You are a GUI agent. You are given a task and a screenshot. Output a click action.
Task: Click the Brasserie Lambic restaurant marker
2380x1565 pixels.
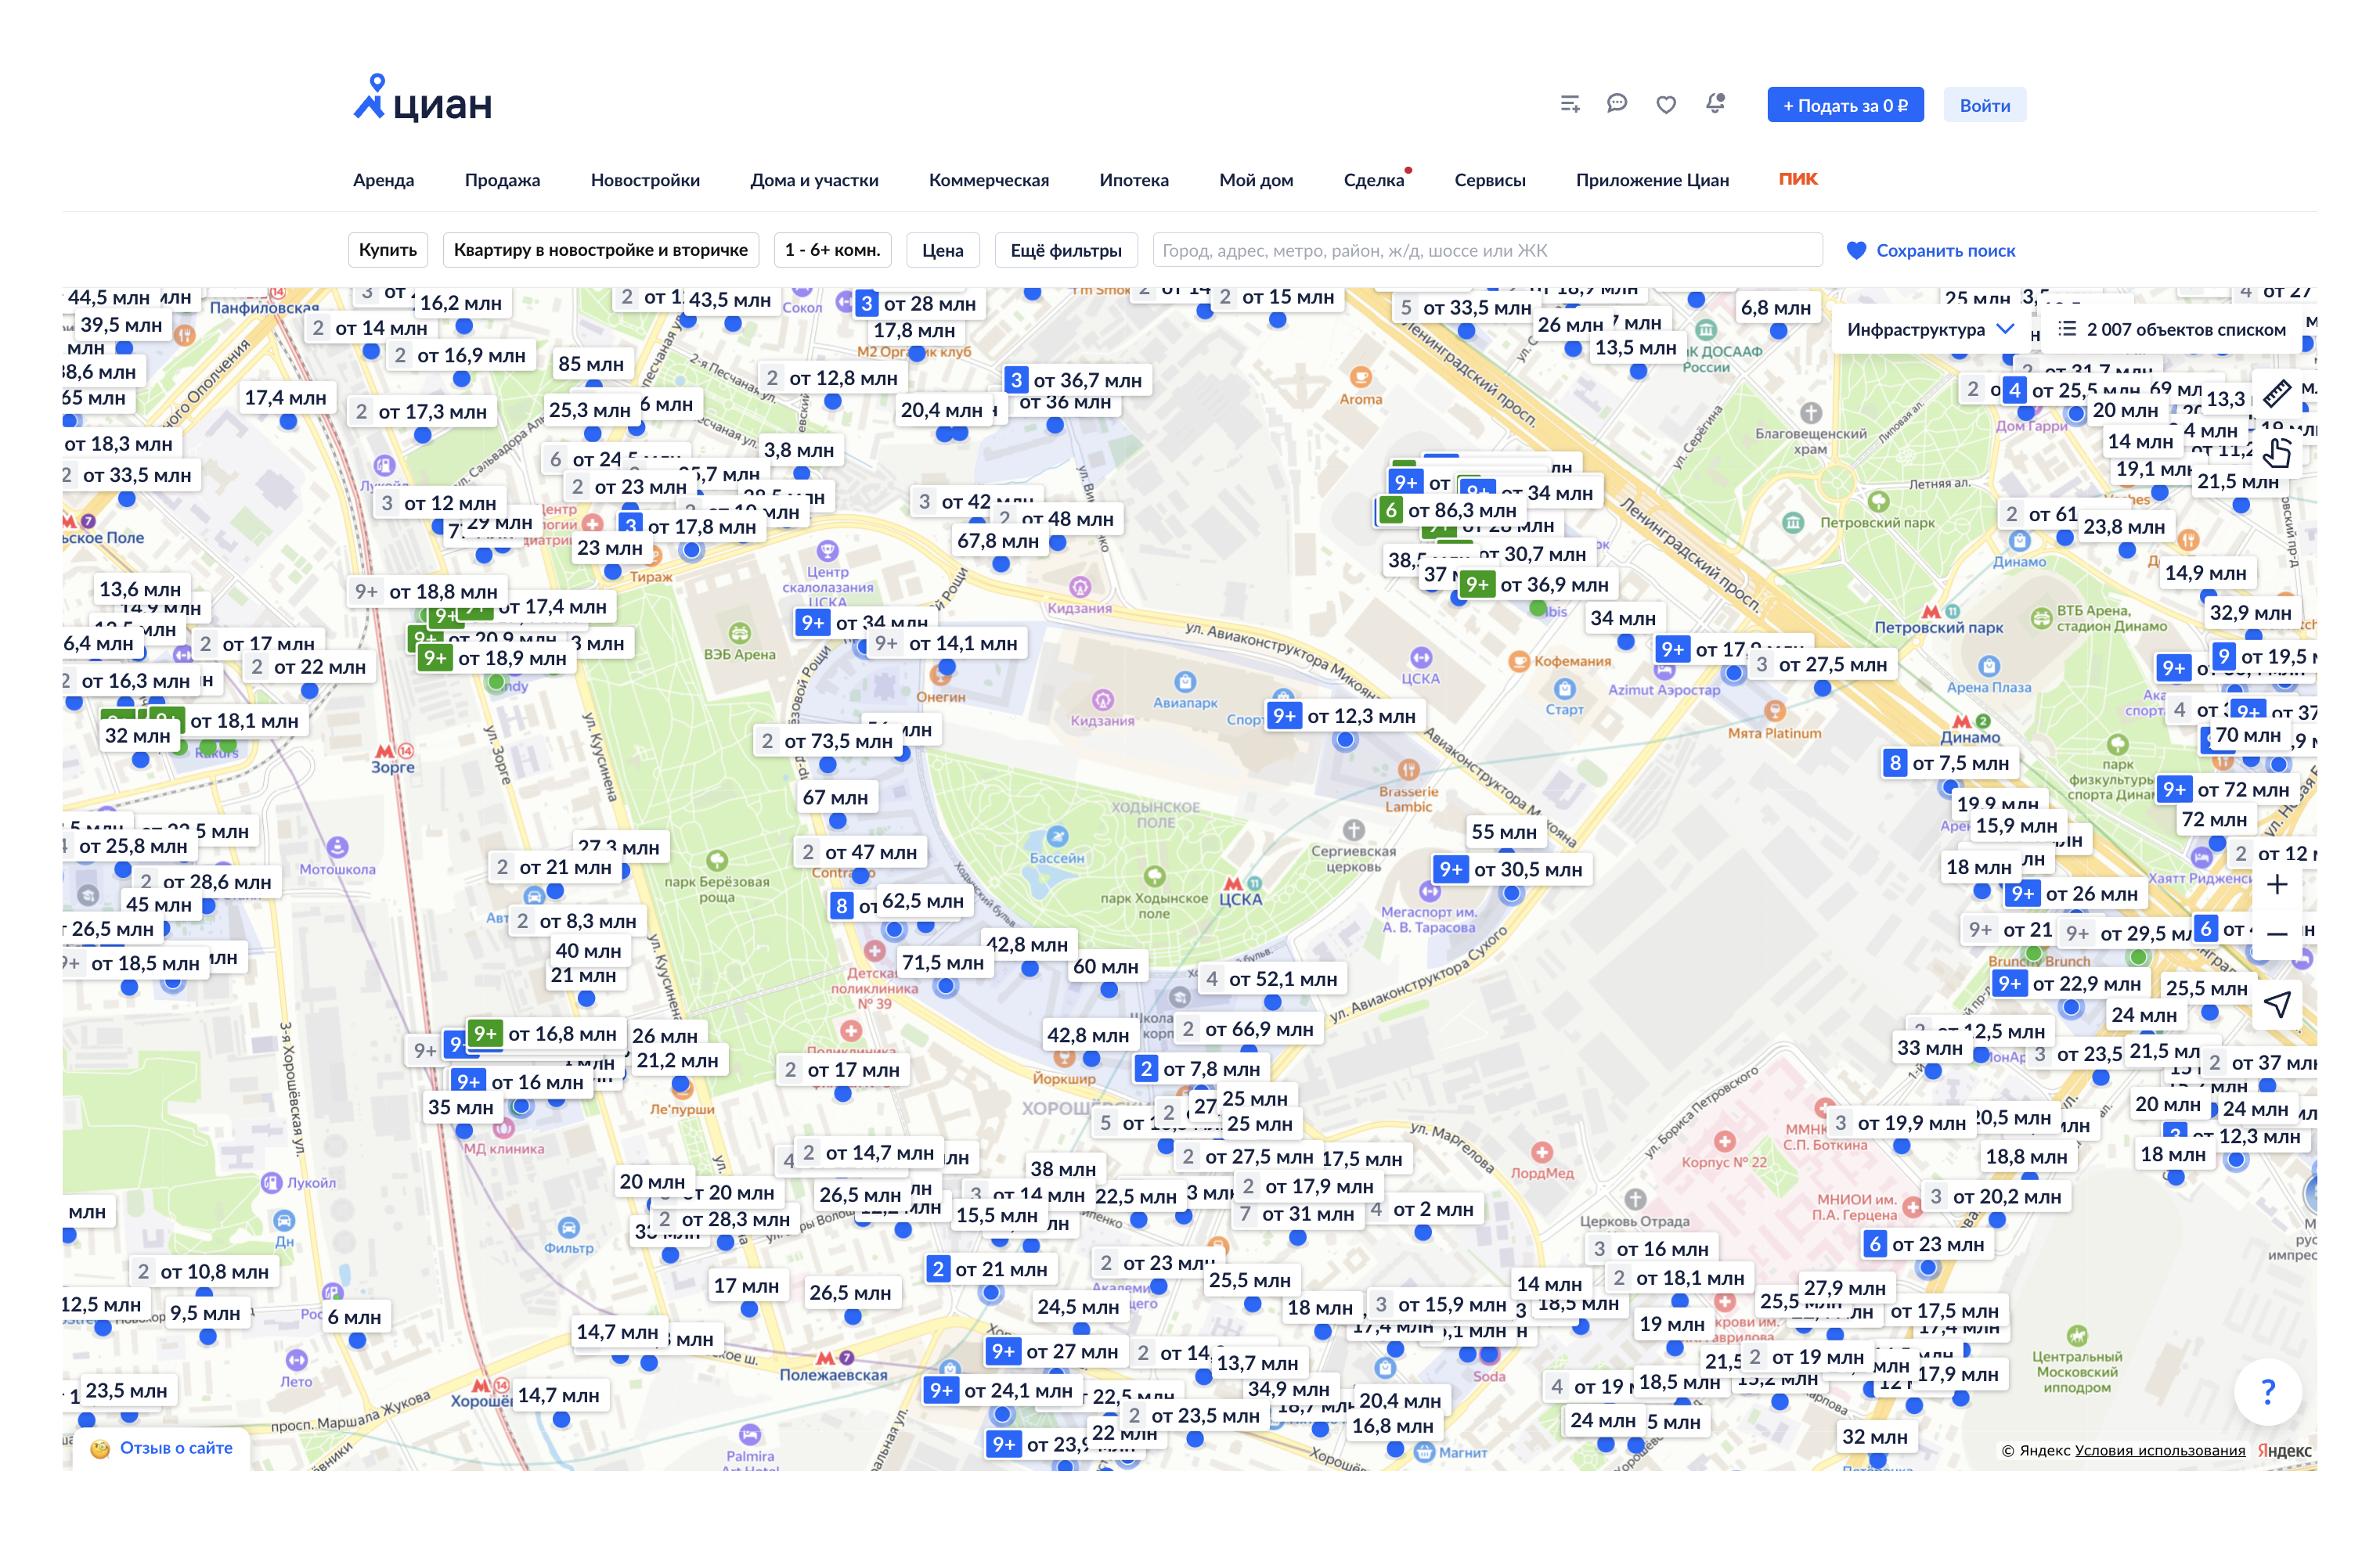(x=1409, y=769)
